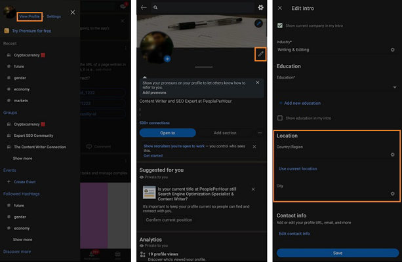Clear the City field

coord(393,194)
